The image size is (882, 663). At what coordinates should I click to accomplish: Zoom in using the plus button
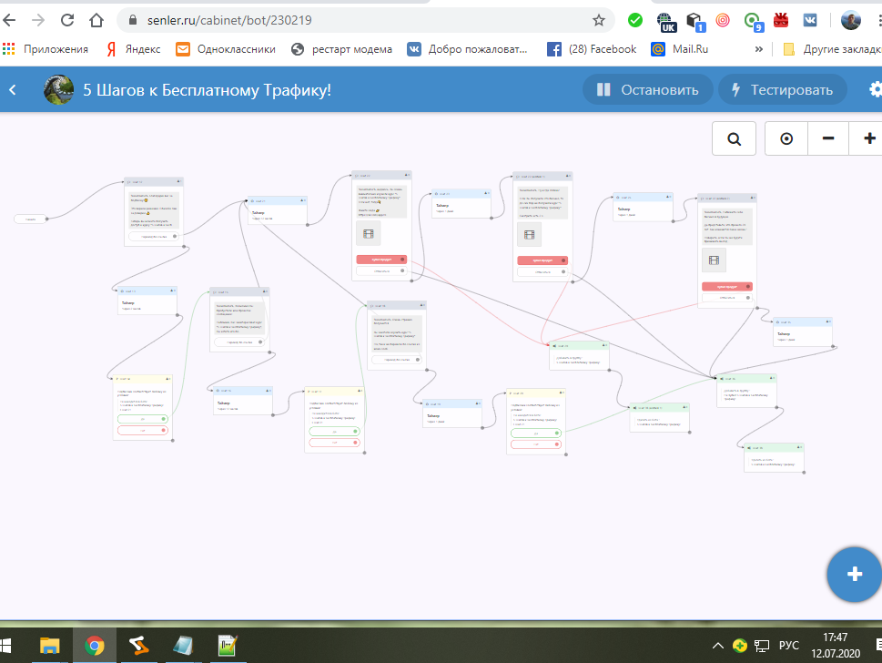[868, 139]
